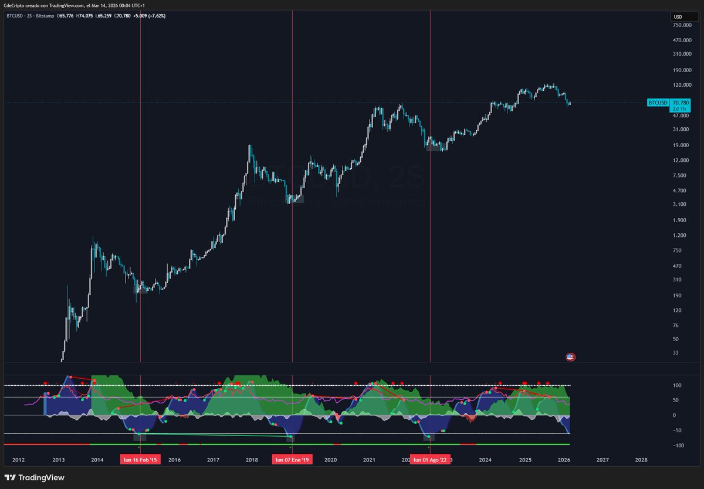Click the 2026 label on the time axis
704x489 pixels.
(x=564, y=460)
